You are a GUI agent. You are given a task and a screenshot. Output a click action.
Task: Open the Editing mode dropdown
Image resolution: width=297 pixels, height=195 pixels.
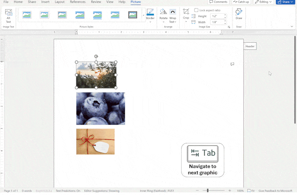[263, 2]
